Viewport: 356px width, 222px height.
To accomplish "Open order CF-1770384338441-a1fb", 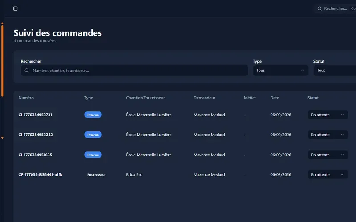I will click(x=40, y=174).
